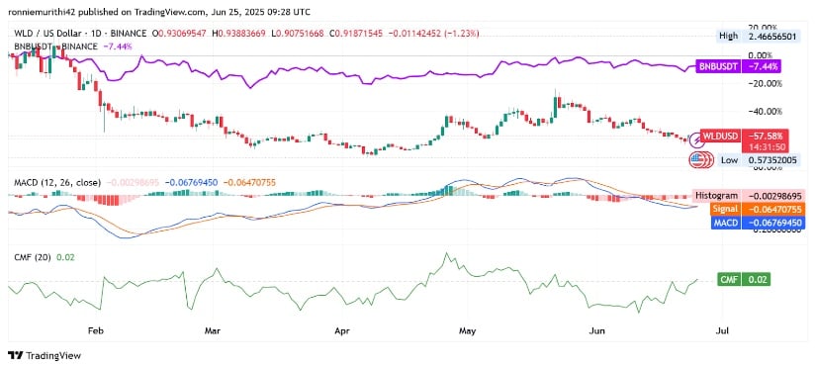
Task: Click the -57.58% WLDUSD change value
Action: pos(765,137)
